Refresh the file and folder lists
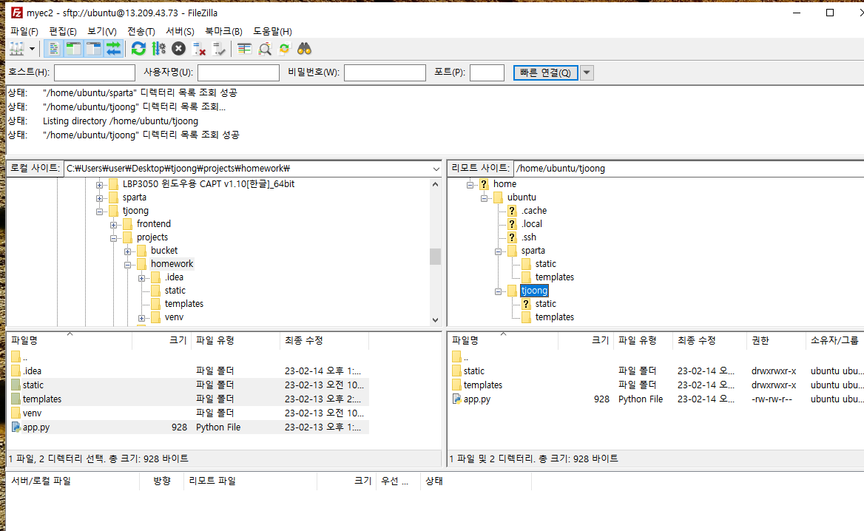 tap(138, 49)
